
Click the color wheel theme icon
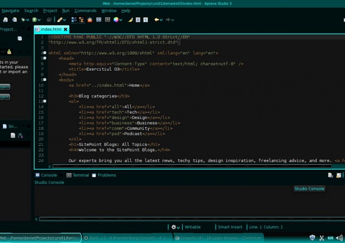[116, 20]
